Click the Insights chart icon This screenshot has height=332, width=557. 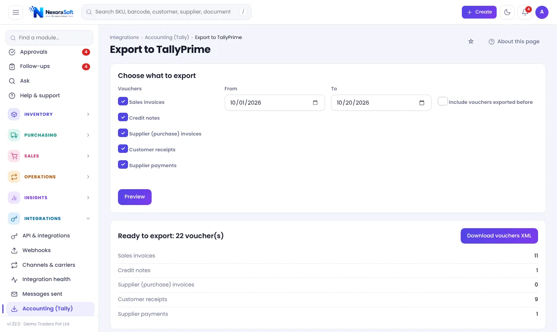click(14, 198)
